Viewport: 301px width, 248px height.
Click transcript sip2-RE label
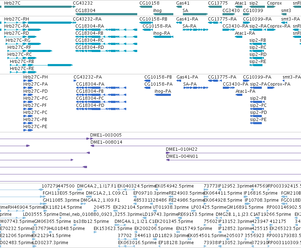(258, 62)
